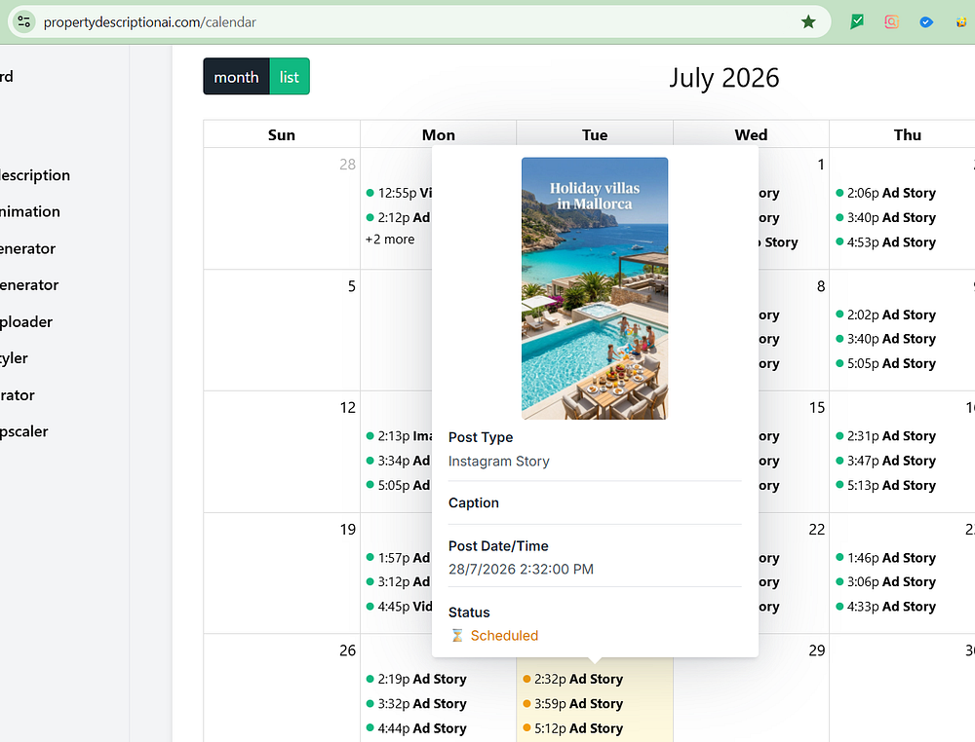Open the 1:46p Ad Story event
The width and height of the screenshot is (975, 742).
tap(886, 558)
